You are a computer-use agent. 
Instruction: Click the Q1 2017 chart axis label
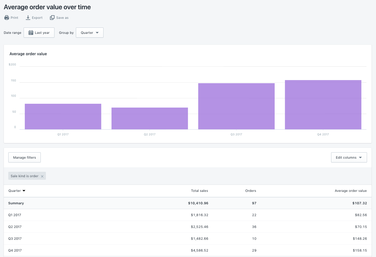pos(63,134)
